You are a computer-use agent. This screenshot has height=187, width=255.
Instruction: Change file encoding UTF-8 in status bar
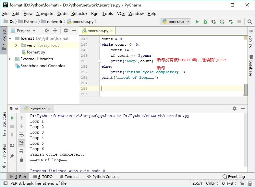point(229,183)
